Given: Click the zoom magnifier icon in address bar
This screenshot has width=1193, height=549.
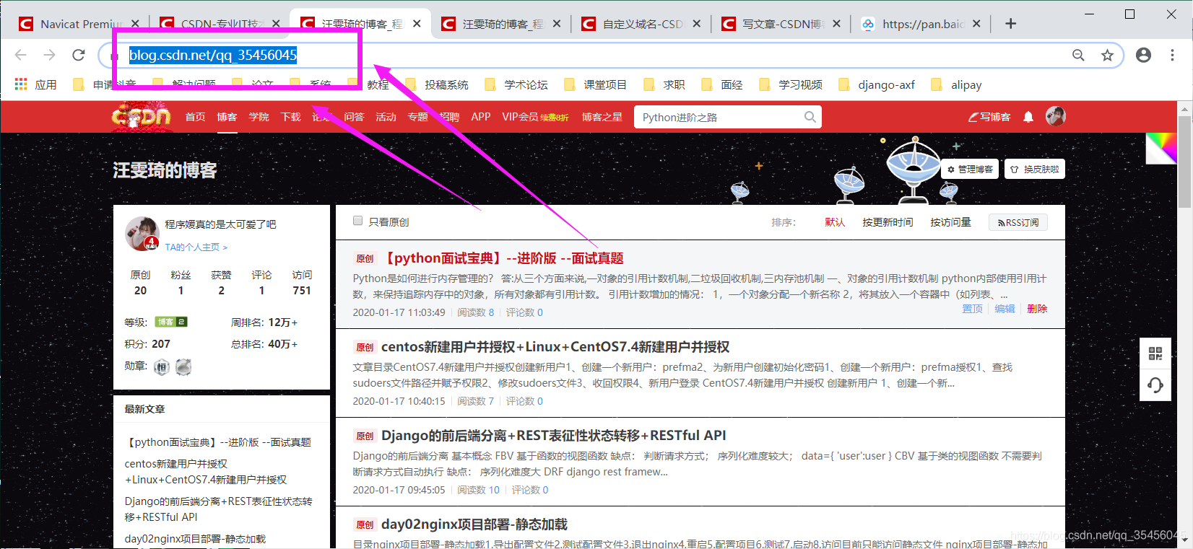Looking at the screenshot, I should 1078,55.
